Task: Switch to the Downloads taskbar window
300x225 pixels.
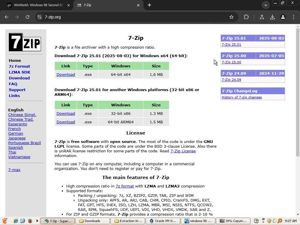Action: (x=93, y=221)
